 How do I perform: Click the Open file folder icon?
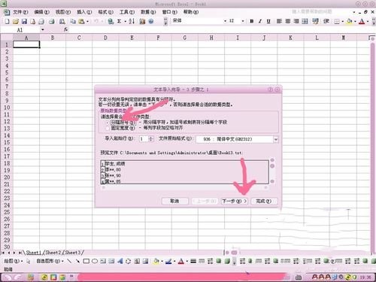16,22
